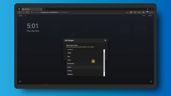The height and width of the screenshot is (96, 171).
Task: Click the site information icon in address bar
Action: tap(32, 12)
